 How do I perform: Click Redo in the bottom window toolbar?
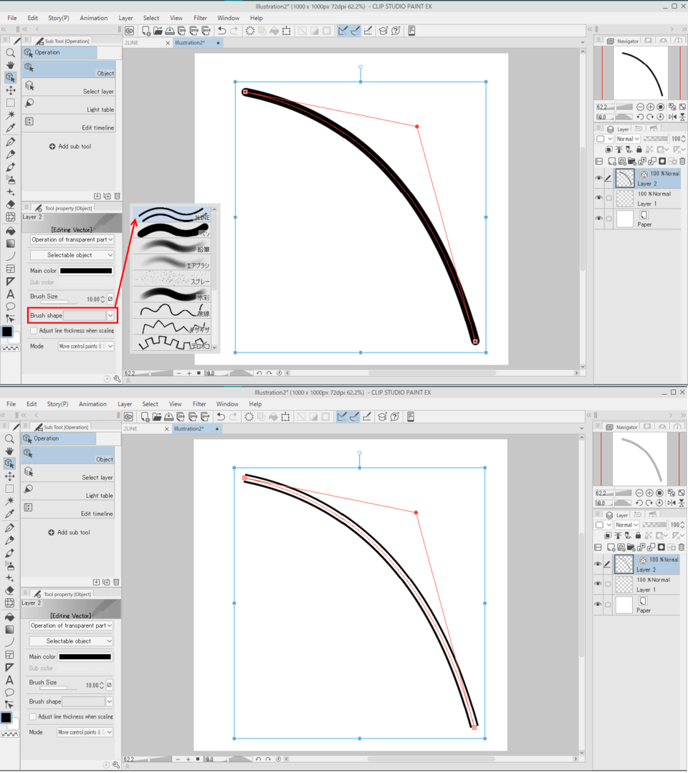click(233, 416)
